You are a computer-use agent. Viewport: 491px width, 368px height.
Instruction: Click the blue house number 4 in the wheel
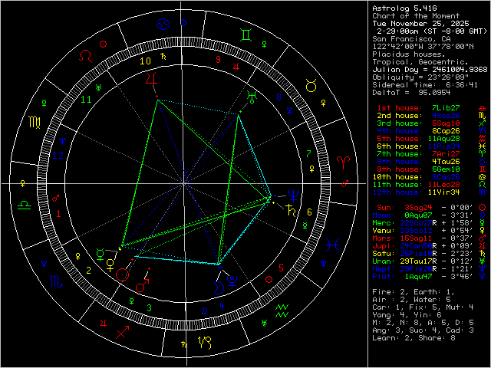pos(222,306)
